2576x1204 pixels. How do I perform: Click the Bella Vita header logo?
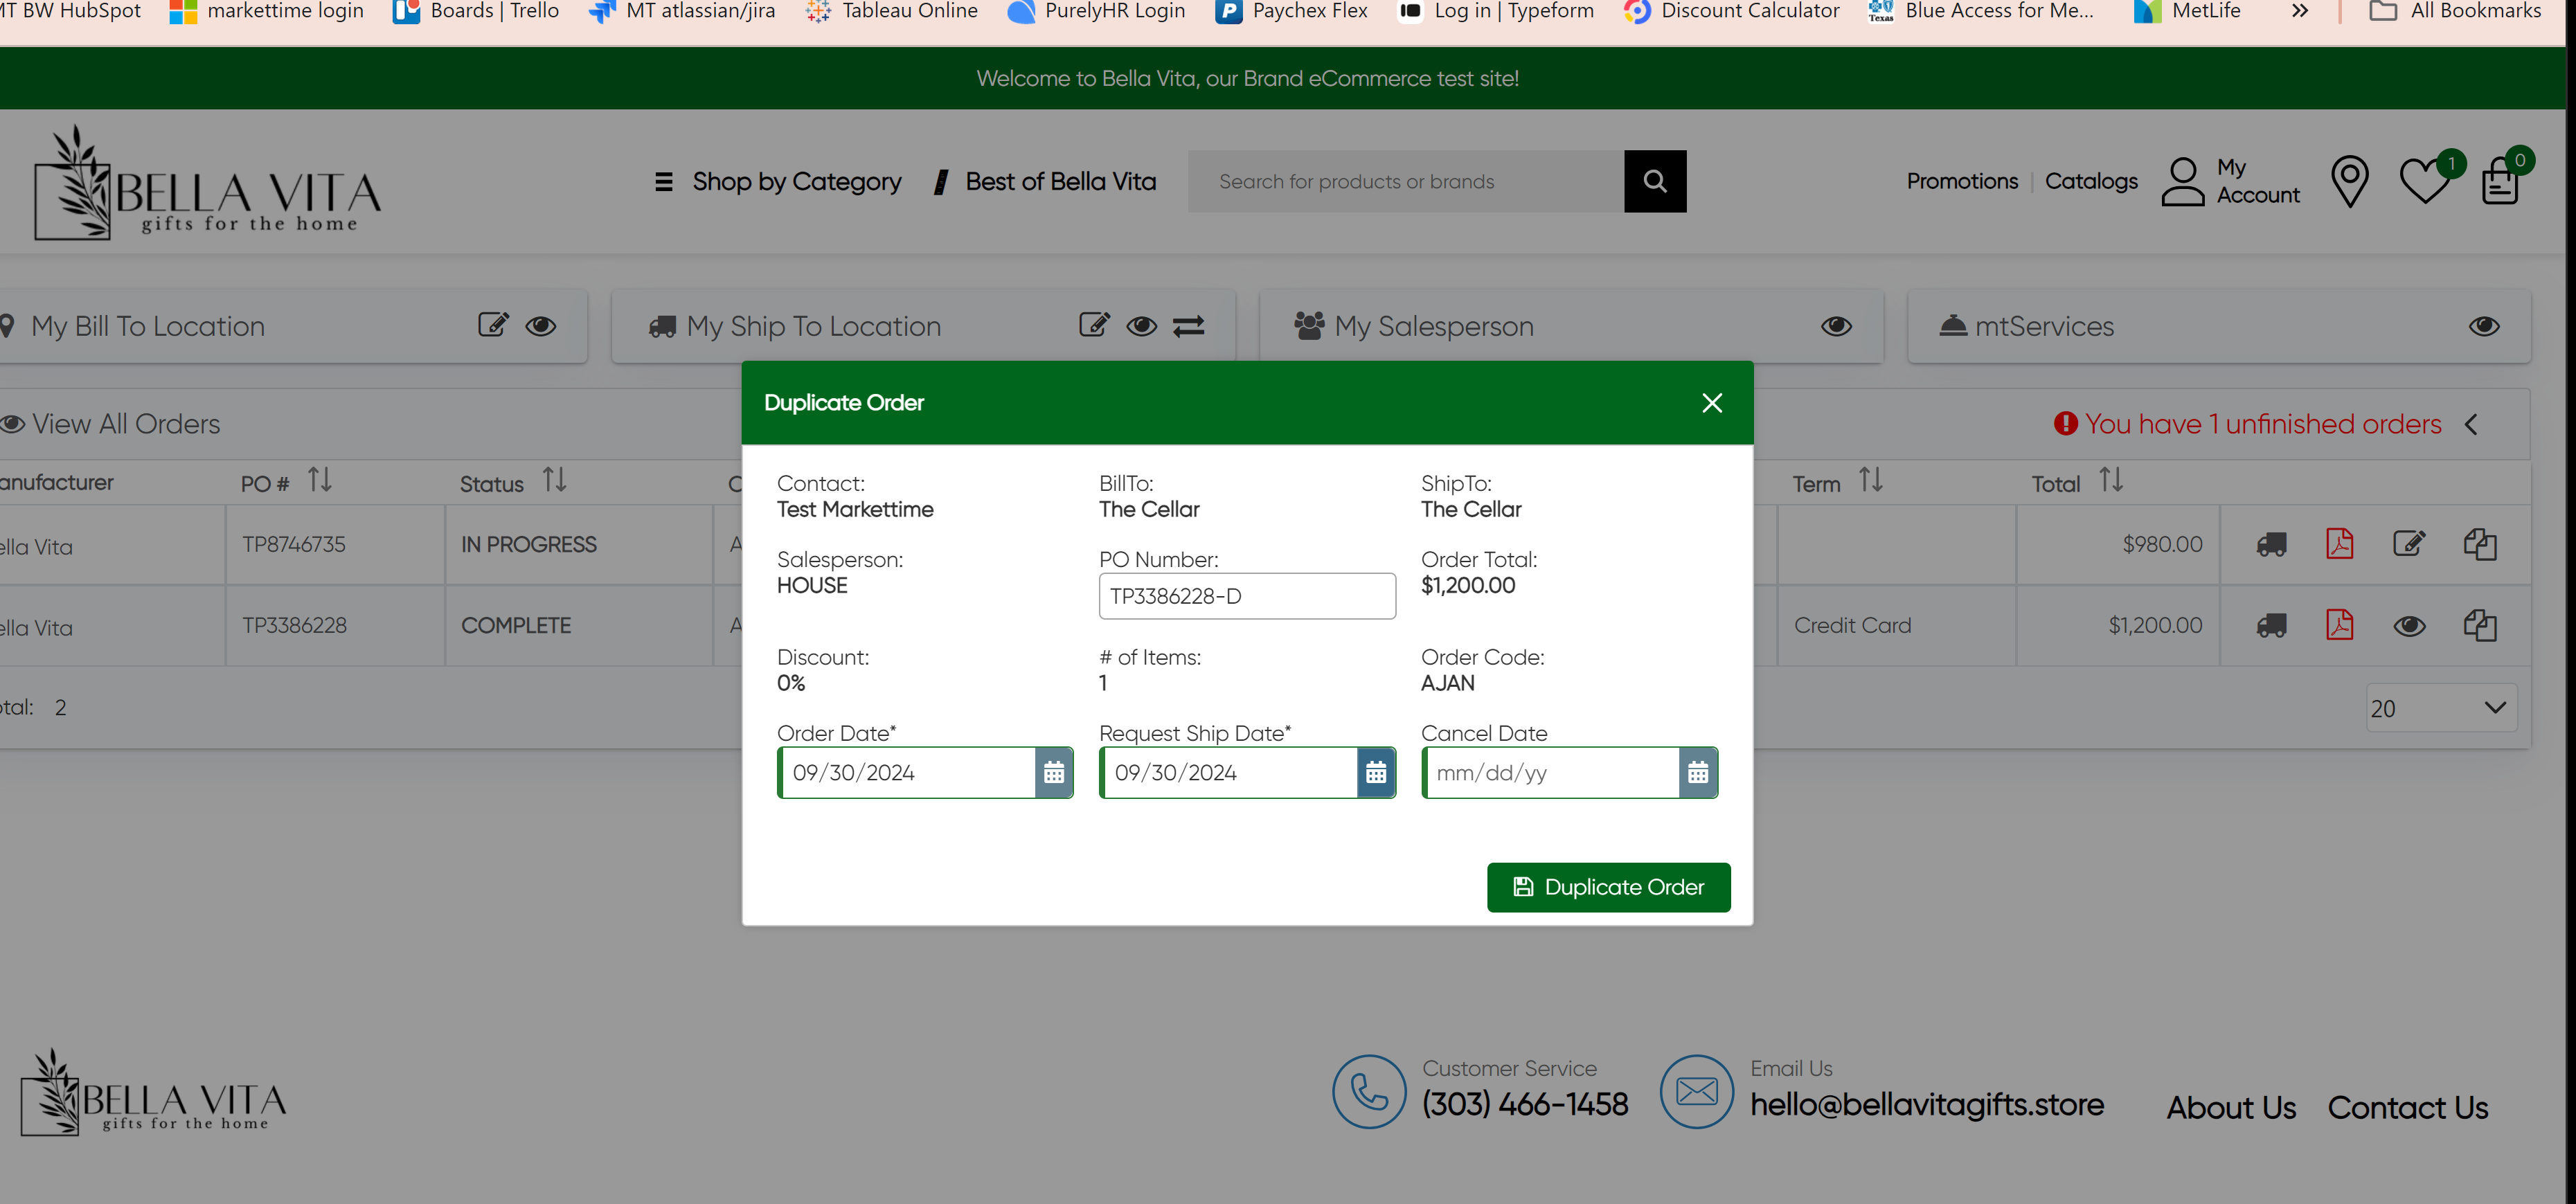pos(207,182)
